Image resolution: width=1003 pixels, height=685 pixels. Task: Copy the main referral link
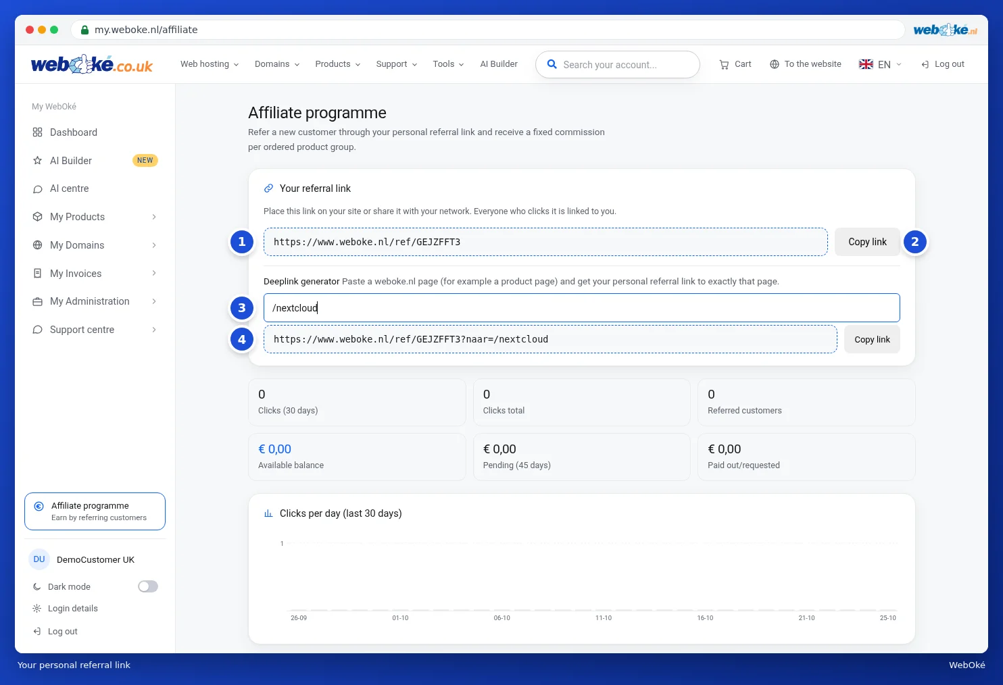867,242
